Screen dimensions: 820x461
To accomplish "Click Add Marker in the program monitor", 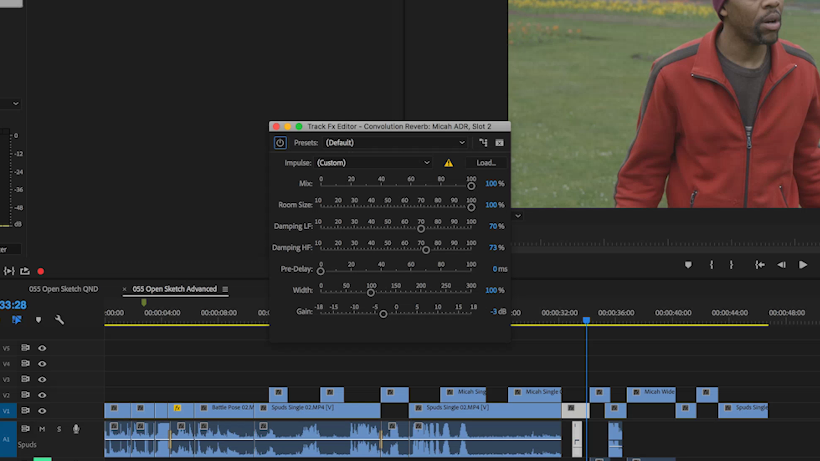I will (x=688, y=265).
